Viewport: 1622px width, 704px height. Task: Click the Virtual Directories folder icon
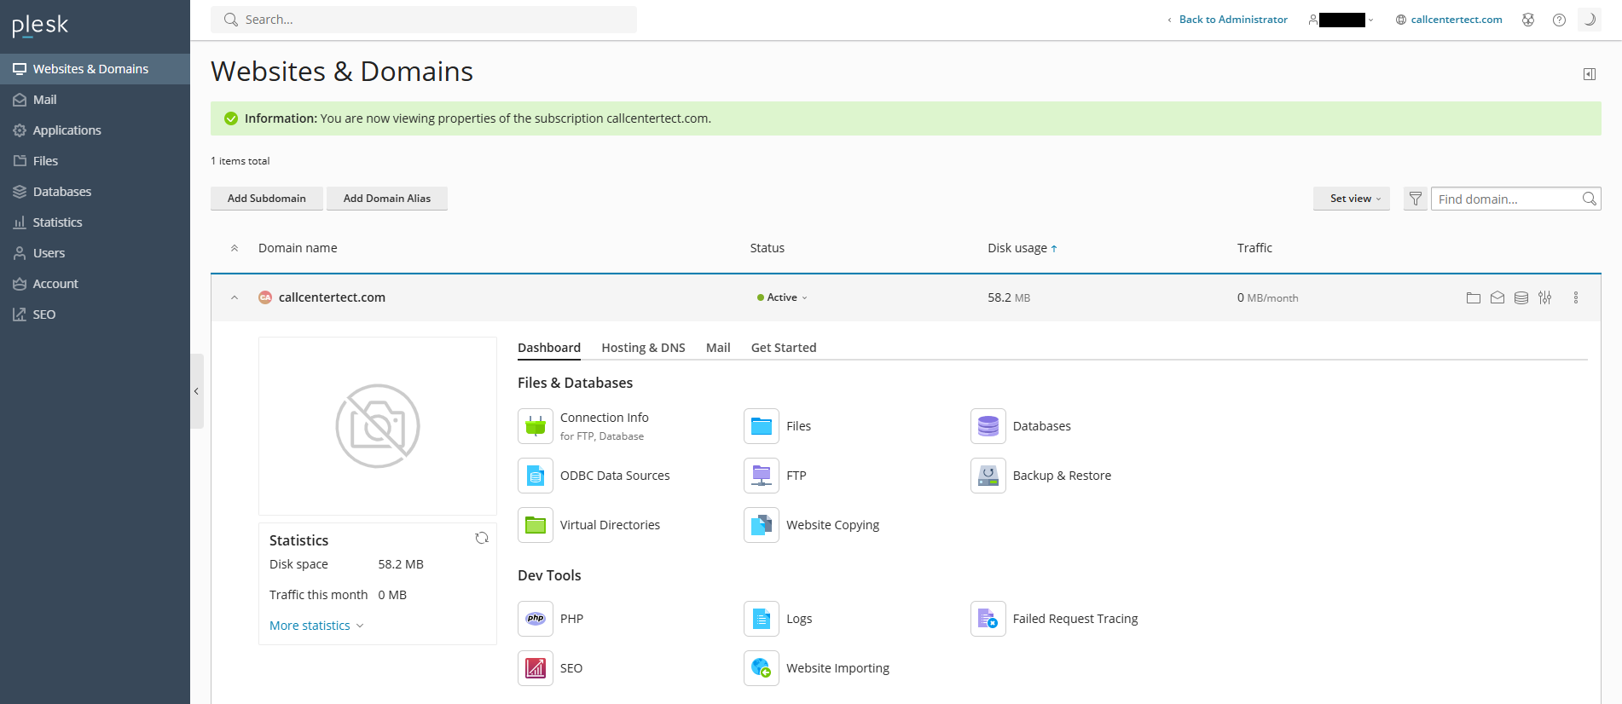536,525
